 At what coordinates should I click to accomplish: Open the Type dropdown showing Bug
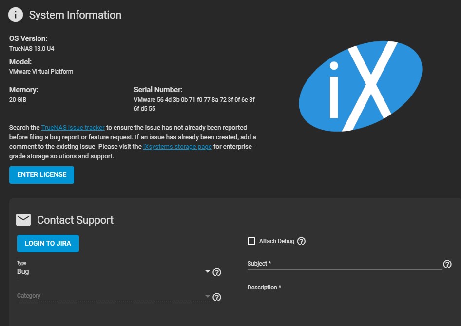114,272
